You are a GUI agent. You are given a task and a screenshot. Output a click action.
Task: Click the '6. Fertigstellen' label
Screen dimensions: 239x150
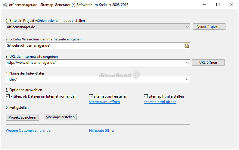pos(17,107)
